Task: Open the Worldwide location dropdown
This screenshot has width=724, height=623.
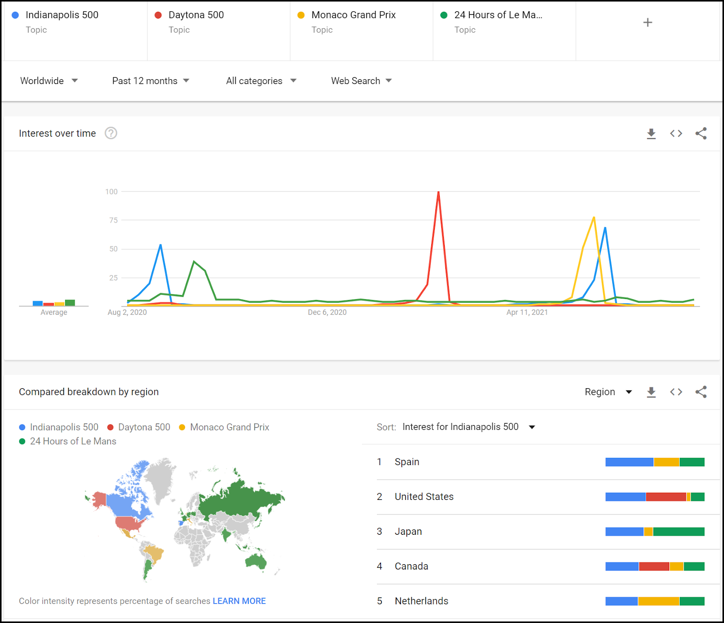Action: pyautogui.click(x=49, y=81)
